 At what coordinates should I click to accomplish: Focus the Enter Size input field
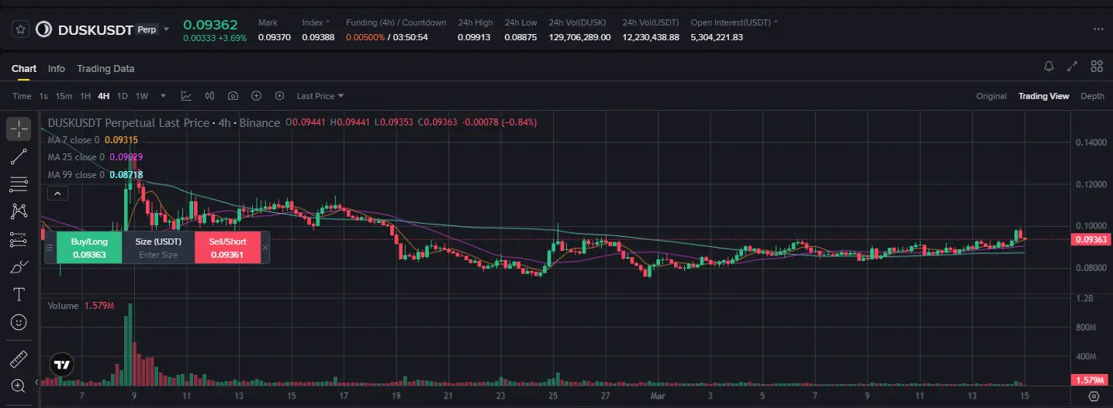click(158, 255)
